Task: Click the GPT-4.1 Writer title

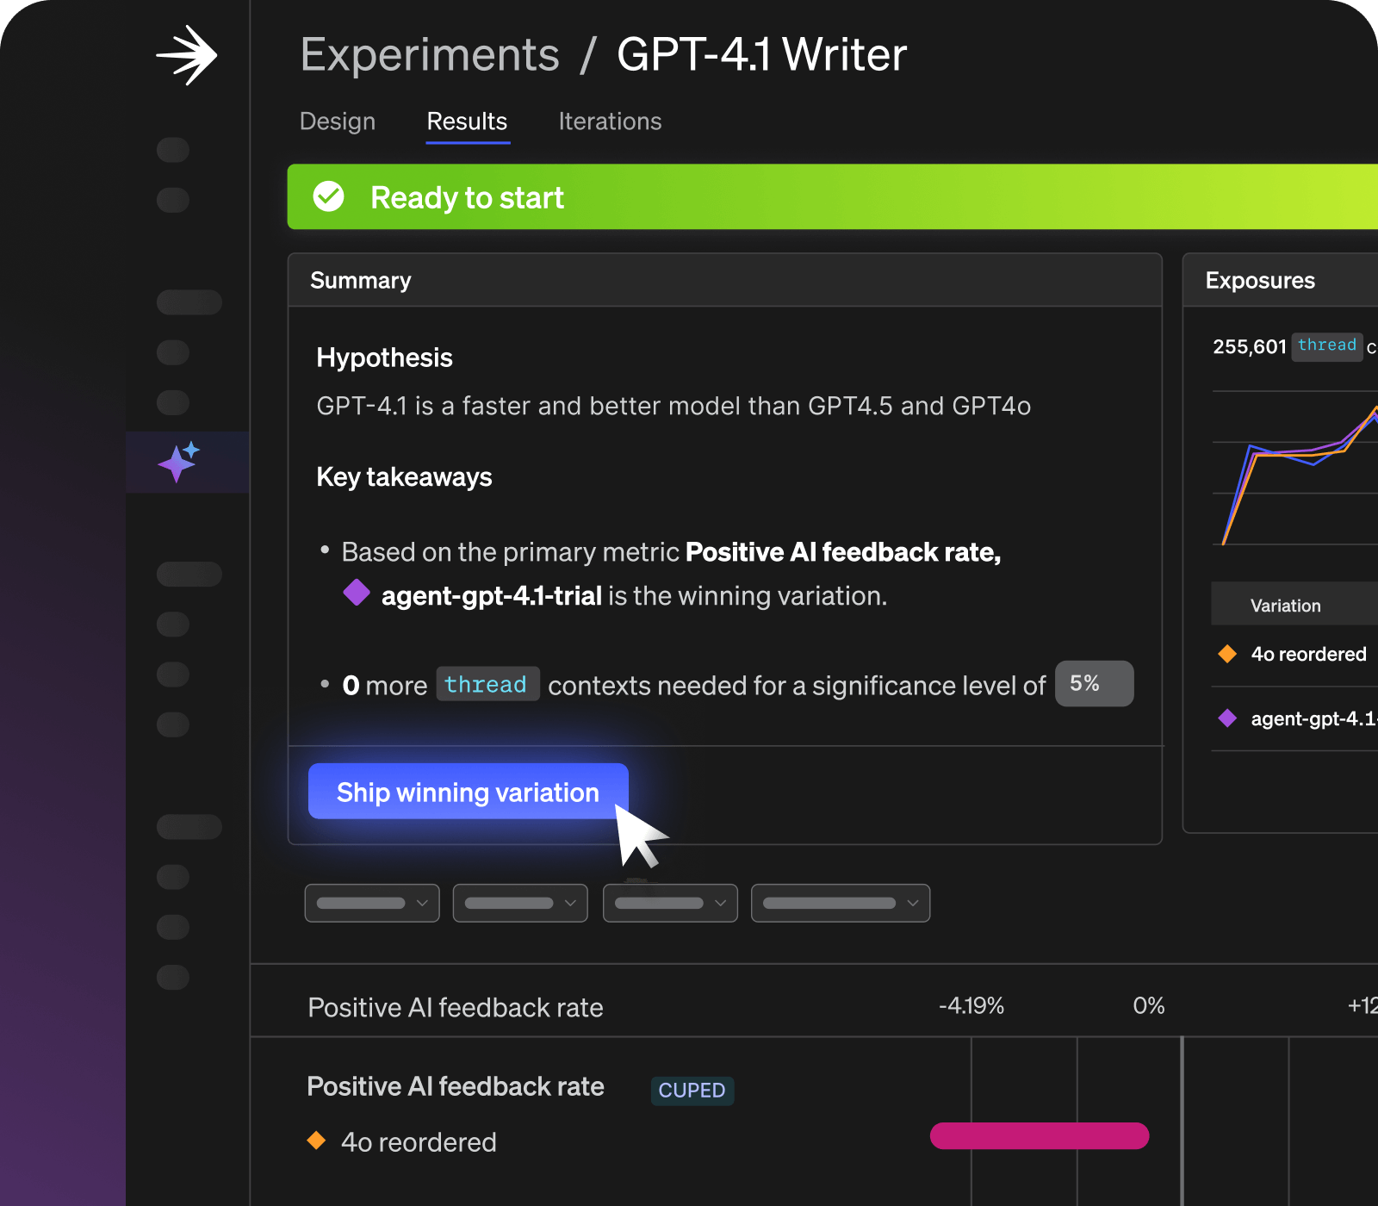Action: (762, 55)
